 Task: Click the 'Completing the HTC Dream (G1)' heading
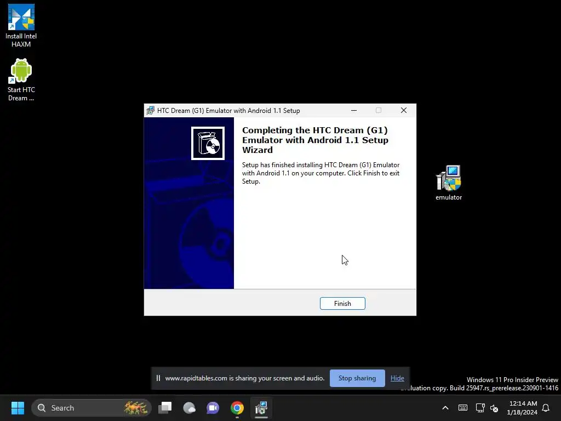click(315, 140)
